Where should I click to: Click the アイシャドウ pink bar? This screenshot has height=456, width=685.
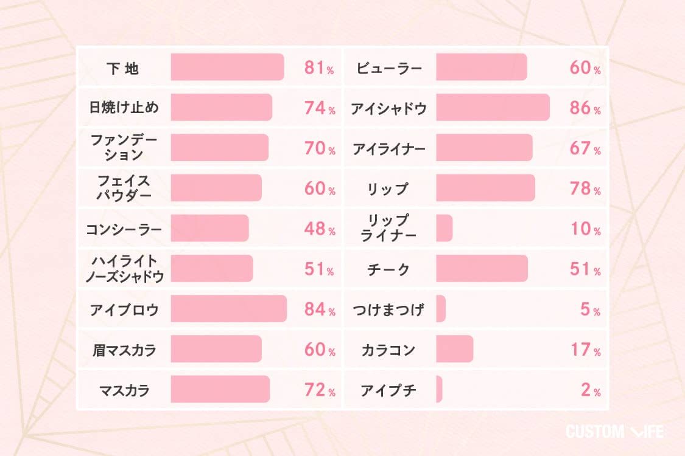click(493, 108)
